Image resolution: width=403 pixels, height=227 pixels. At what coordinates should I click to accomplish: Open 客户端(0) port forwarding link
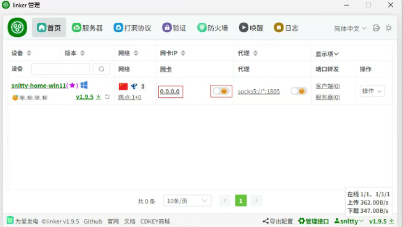328,86
